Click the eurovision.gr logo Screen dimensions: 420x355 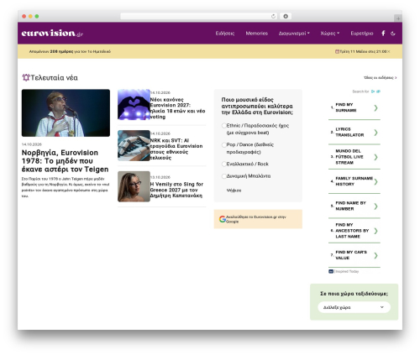[52, 33]
